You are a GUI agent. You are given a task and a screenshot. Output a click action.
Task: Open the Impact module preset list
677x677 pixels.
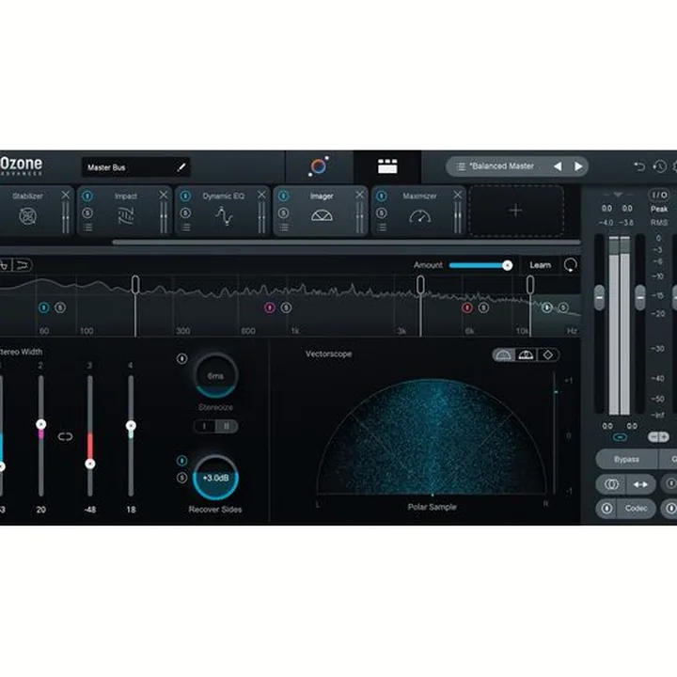tap(87, 228)
